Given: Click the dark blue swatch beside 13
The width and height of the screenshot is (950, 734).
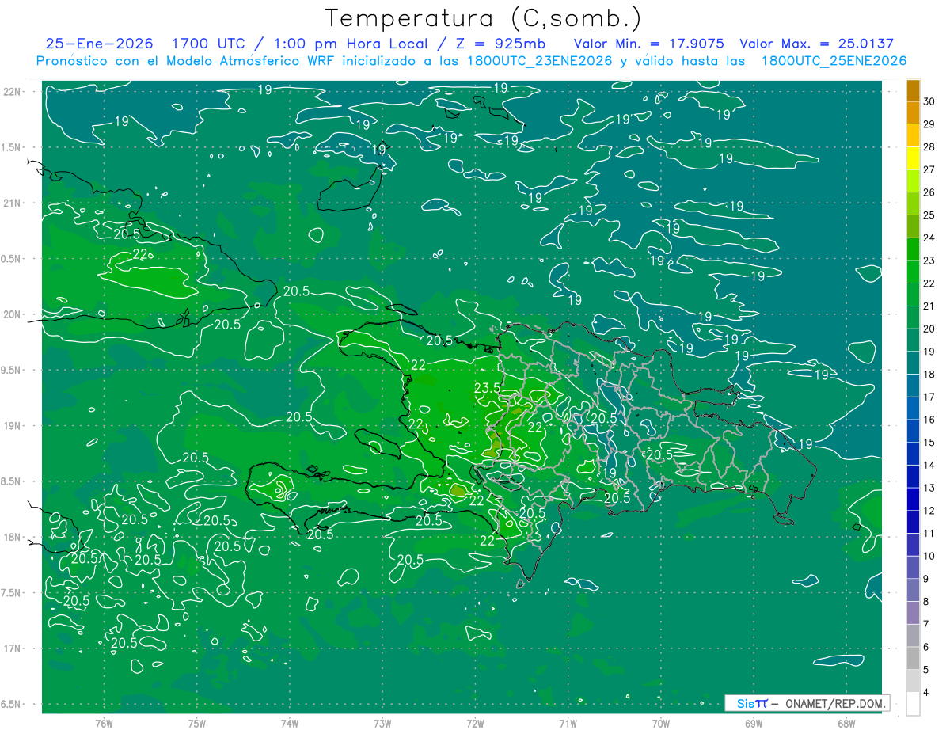Looking at the screenshot, I should (913, 488).
